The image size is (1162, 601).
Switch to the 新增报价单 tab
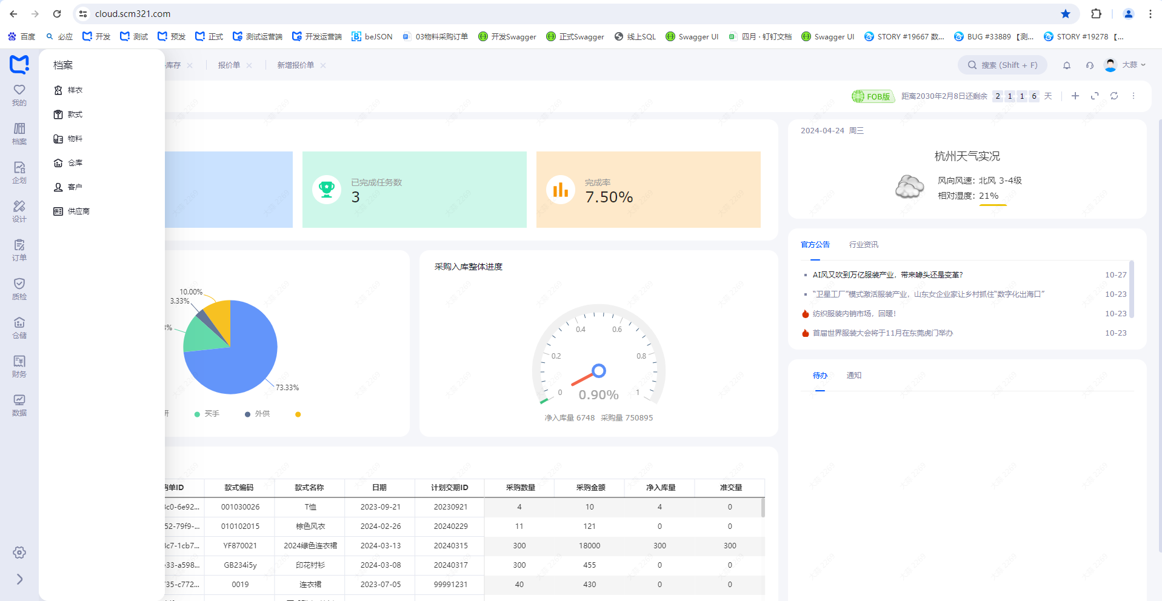[296, 65]
